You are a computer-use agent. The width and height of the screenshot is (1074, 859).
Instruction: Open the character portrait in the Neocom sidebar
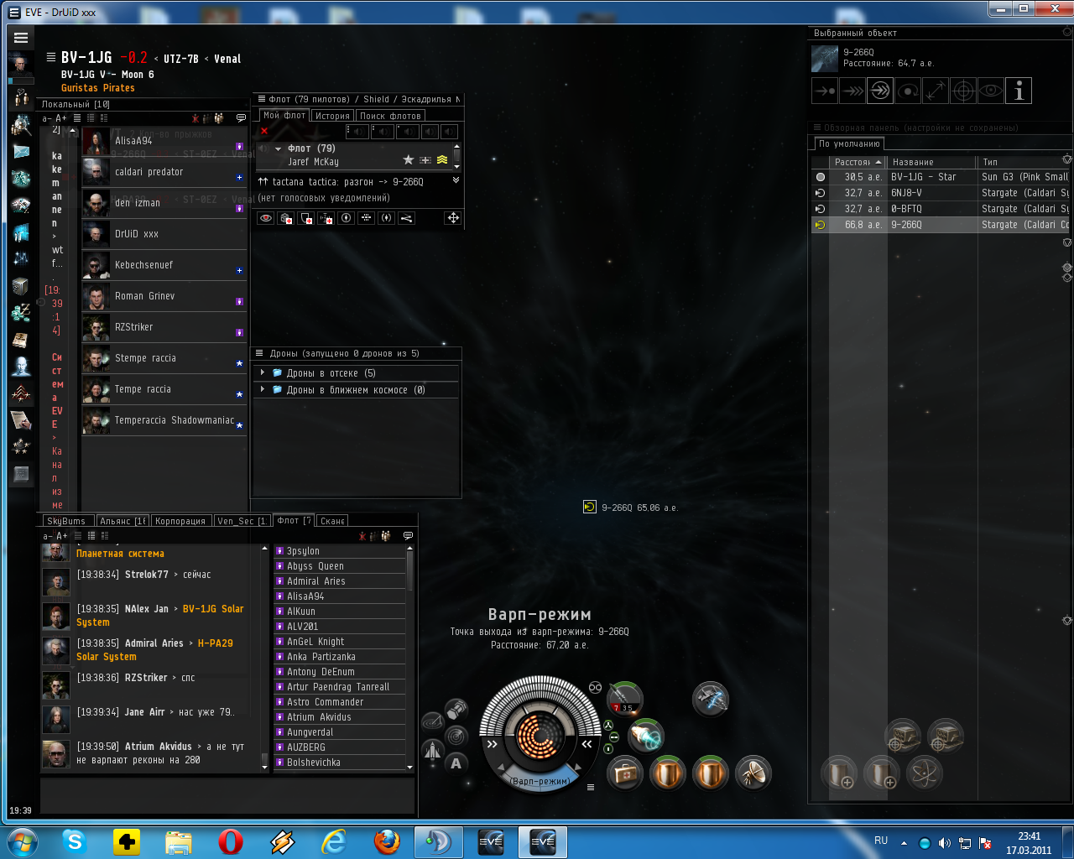(21, 64)
